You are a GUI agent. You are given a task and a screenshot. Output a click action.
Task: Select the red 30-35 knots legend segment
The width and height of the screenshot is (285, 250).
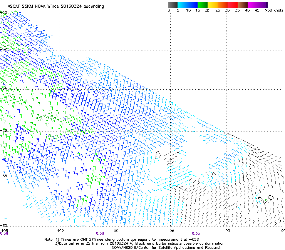[233, 5]
